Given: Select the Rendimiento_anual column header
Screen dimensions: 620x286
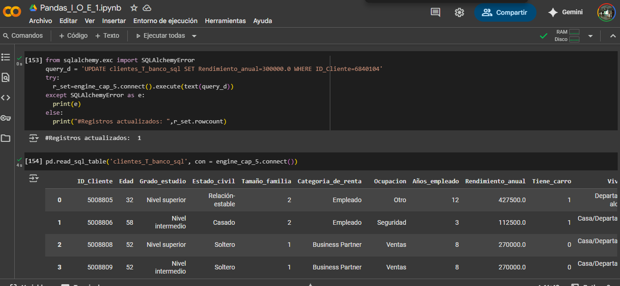Looking at the screenshot, I should pyautogui.click(x=495, y=181).
